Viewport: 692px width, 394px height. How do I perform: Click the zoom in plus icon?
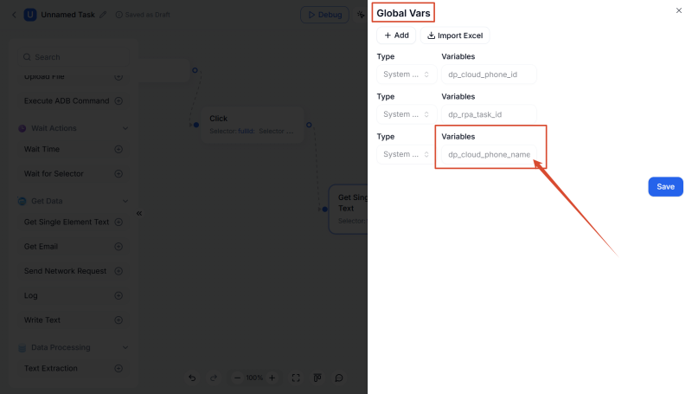272,378
